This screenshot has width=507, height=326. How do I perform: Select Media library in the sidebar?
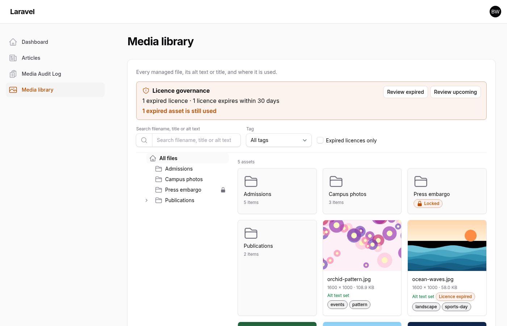tap(55, 90)
